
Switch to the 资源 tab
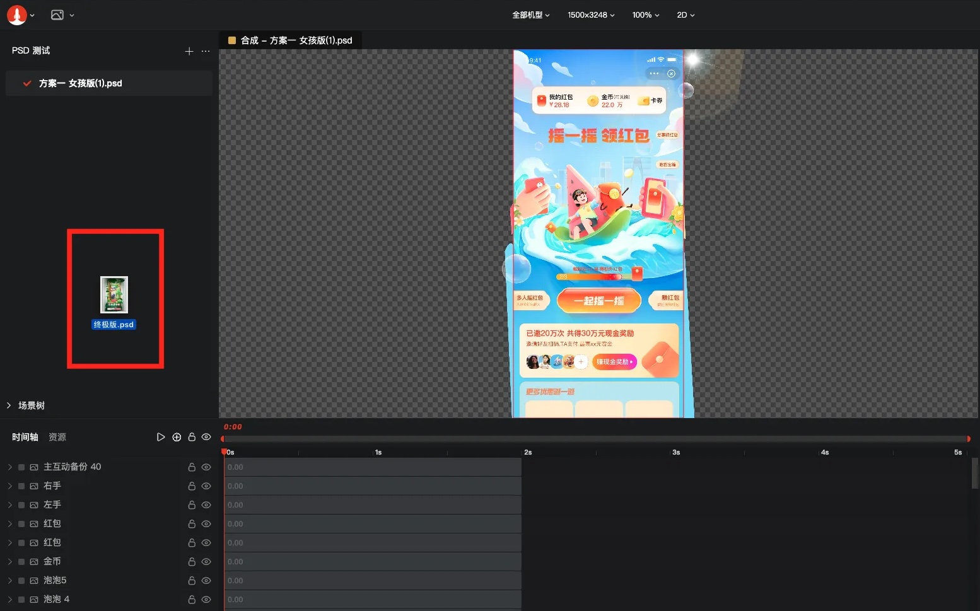click(57, 437)
